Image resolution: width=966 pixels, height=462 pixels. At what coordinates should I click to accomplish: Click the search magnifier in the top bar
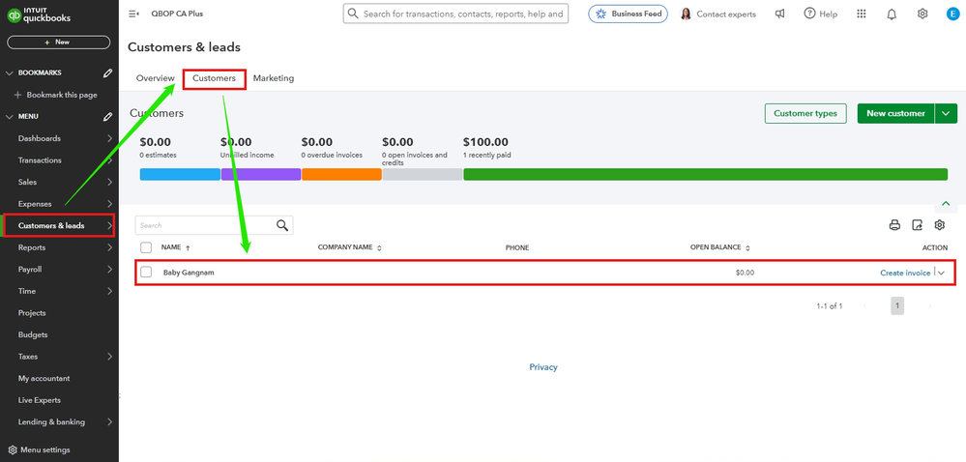click(x=352, y=14)
